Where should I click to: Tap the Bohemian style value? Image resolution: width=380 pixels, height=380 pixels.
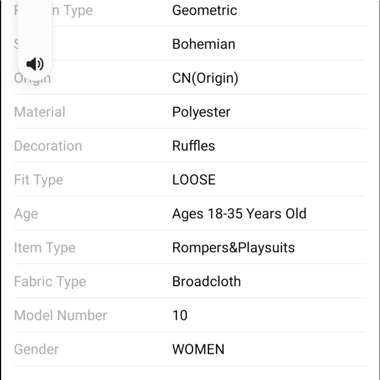[204, 44]
